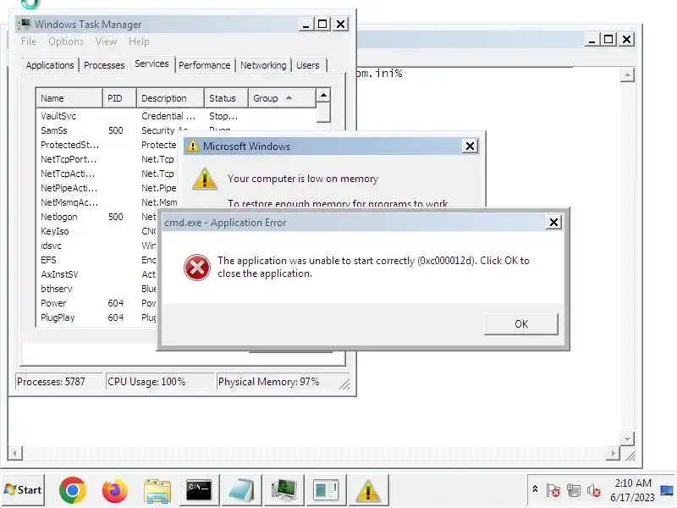Screen dimensions: 677x508
Task: Select the Services tab
Action: click(151, 64)
